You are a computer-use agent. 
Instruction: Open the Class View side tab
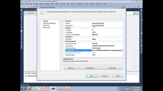[x=142, y=49]
